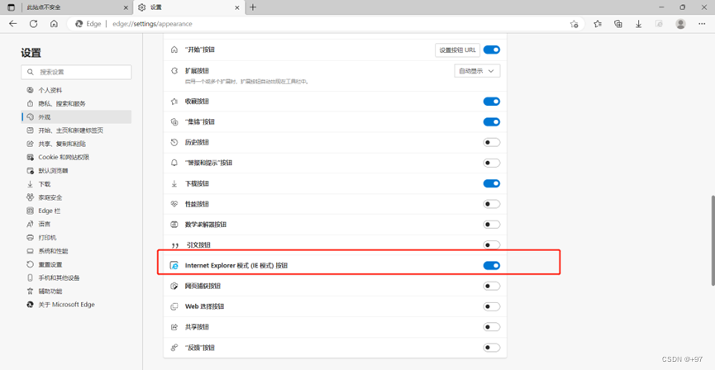715x370 pixels.
Task: Enable the 共享按钮 toggle
Action: [492, 327]
